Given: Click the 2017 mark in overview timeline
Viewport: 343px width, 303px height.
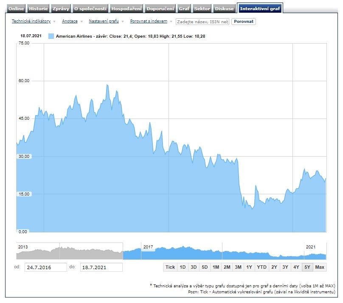Looking at the screenshot, I should coord(148,247).
